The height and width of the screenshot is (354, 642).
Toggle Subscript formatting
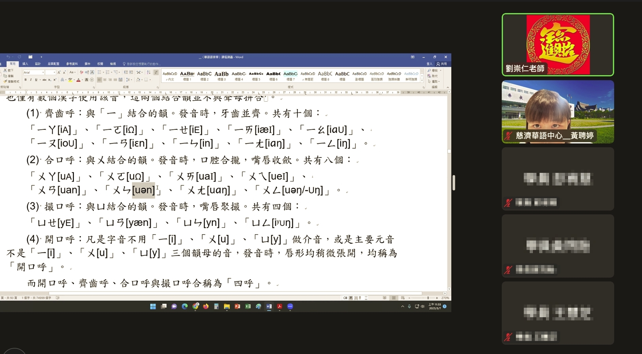[x=50, y=80]
